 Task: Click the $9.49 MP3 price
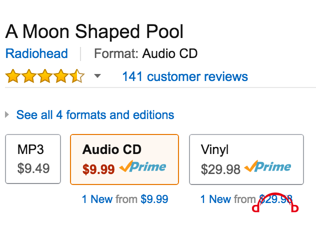coord(33,168)
